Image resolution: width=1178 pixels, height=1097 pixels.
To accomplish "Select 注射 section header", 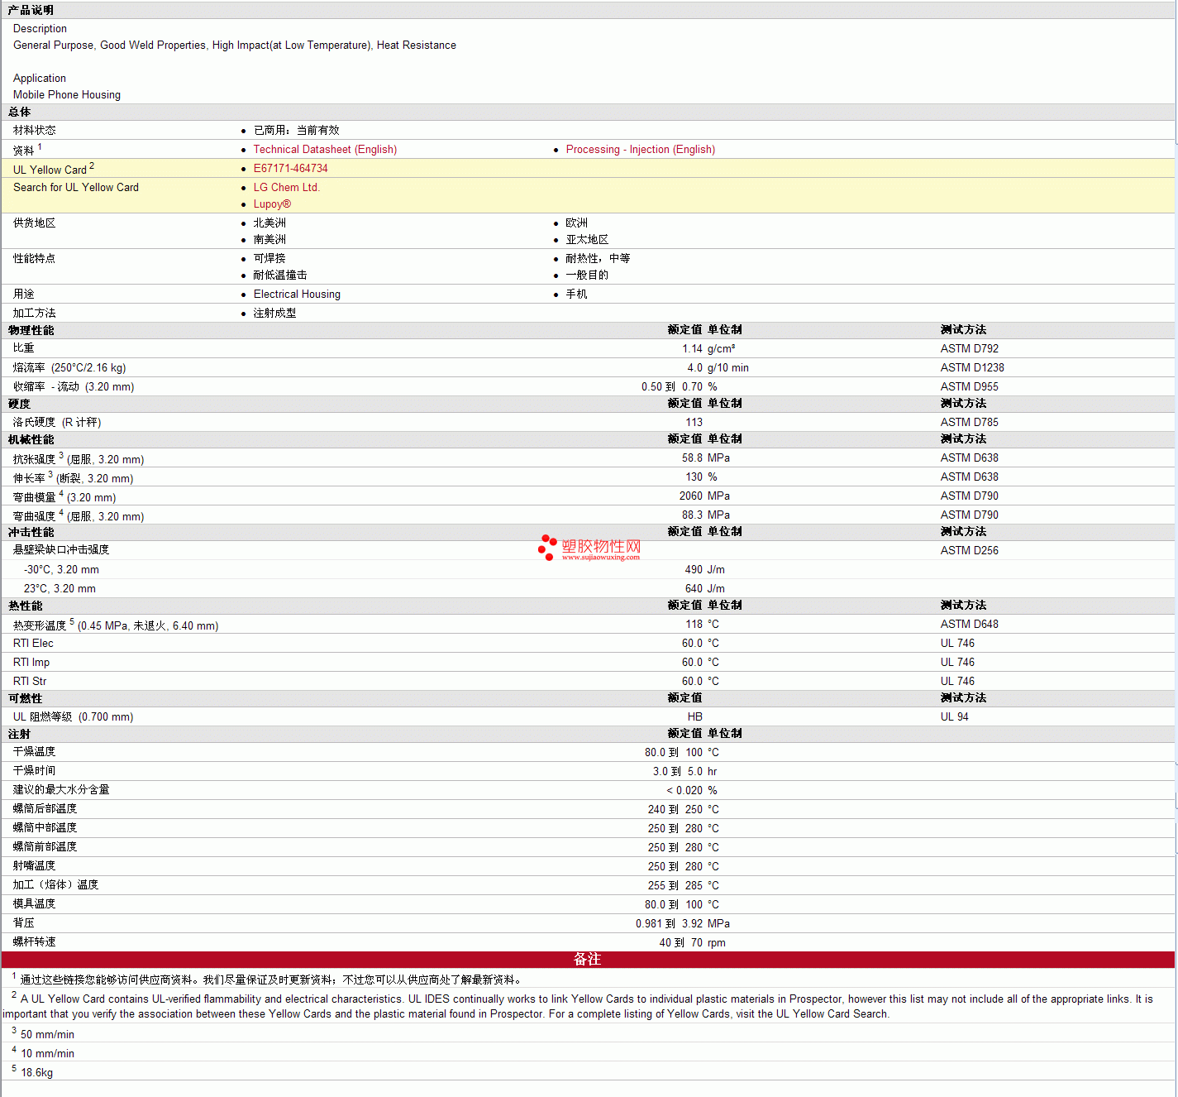I will (20, 735).
